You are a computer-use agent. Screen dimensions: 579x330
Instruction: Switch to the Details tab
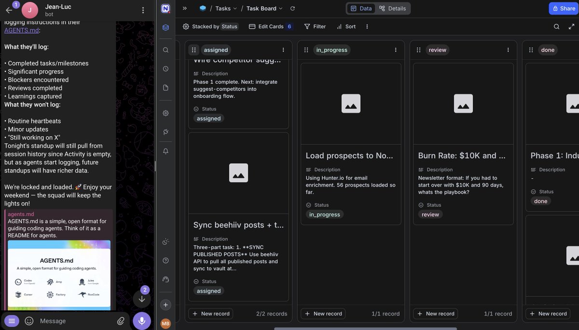[x=392, y=8]
